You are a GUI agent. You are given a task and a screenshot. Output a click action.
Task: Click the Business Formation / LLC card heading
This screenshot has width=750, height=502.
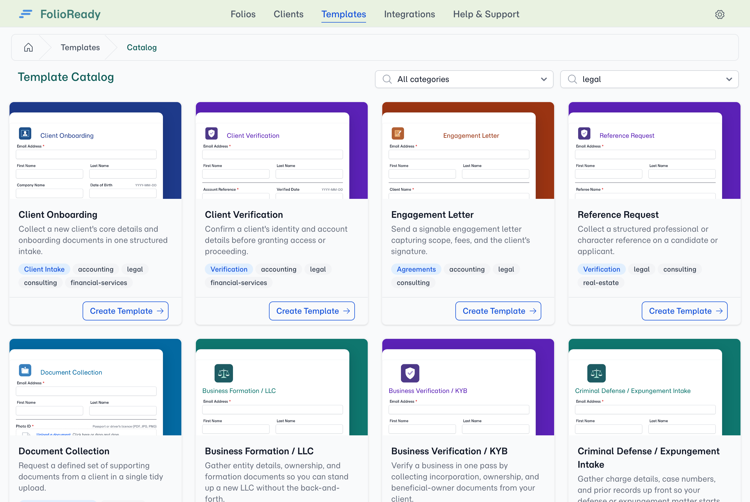tap(259, 451)
